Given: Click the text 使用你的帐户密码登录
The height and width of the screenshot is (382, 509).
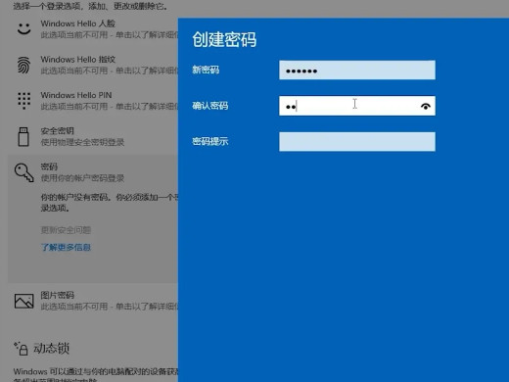Looking at the screenshot, I should pos(82,178).
